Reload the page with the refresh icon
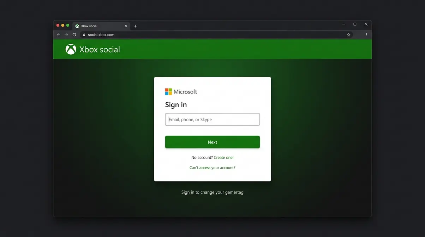Screen dimensions: 425x237 click(74, 35)
